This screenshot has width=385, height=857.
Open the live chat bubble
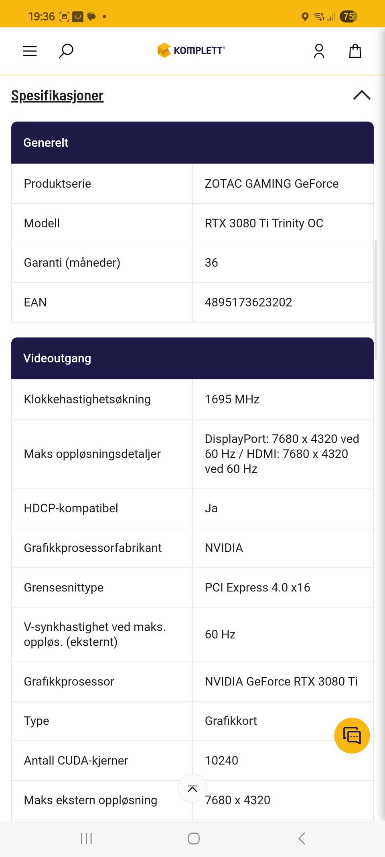click(352, 736)
